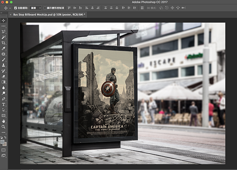237x170 pixels.
Task: Distribute right edges
Action: [135, 8]
